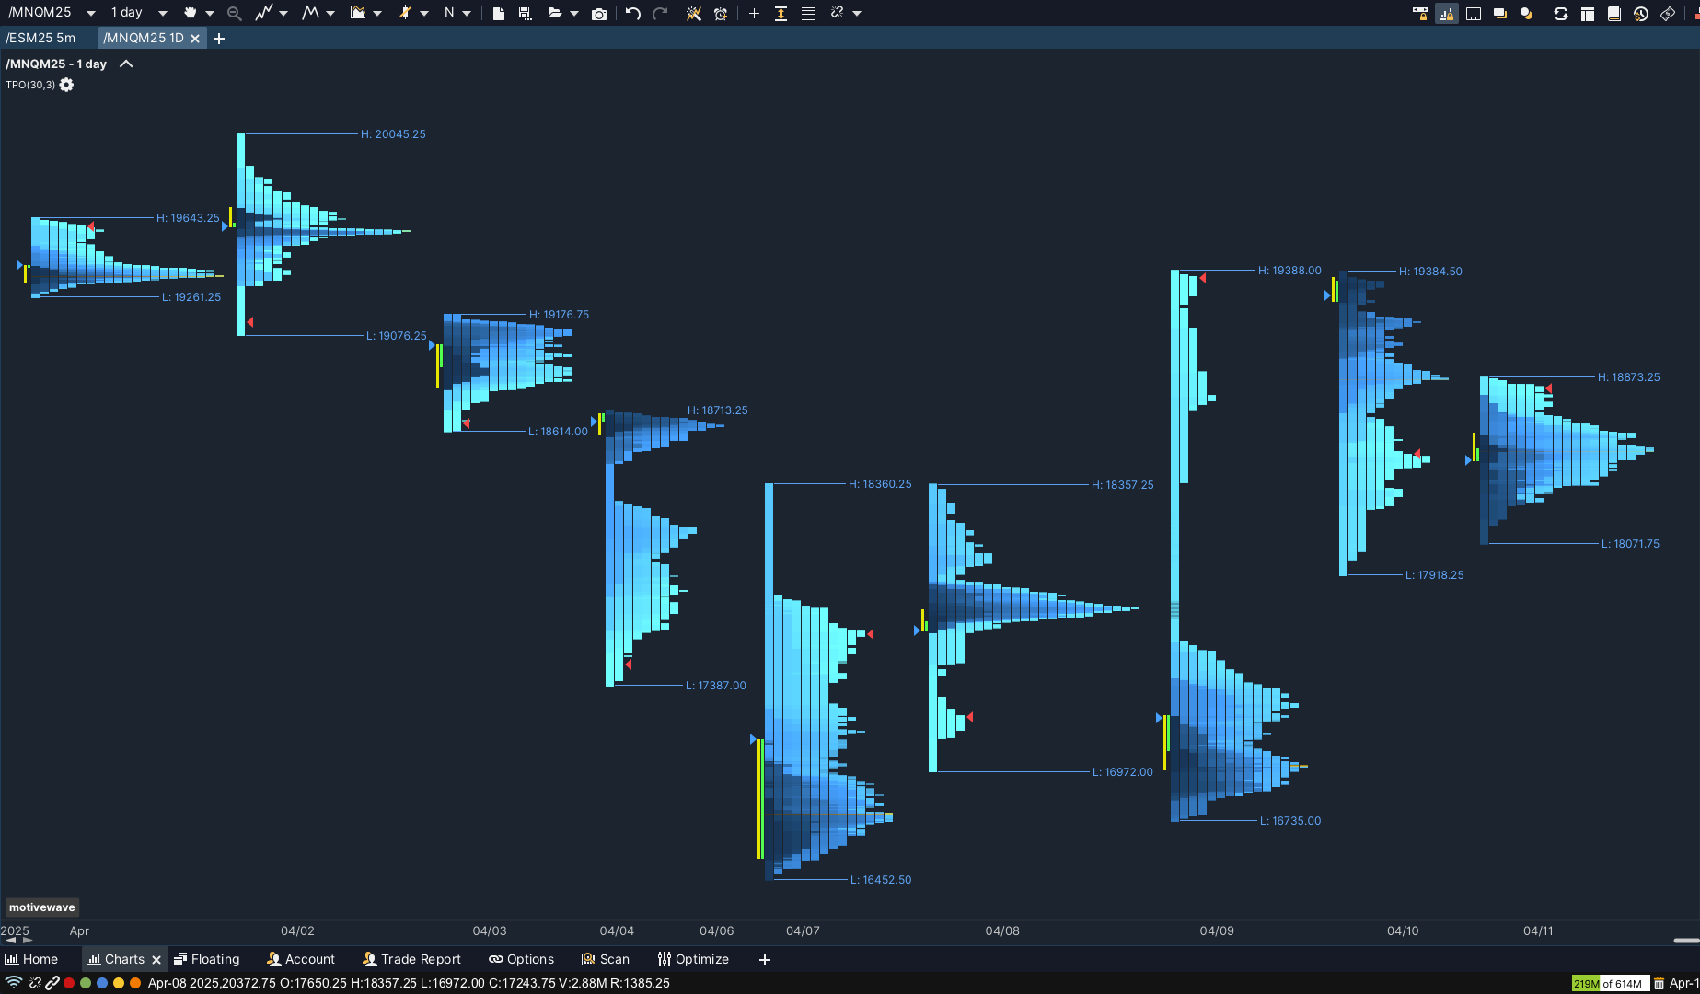Create a new chart document
This screenshot has height=994, width=1700.
pyautogui.click(x=498, y=13)
